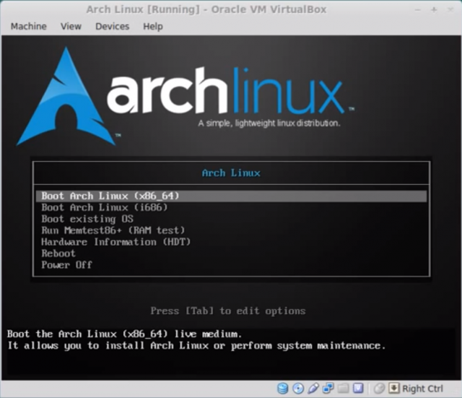Image resolution: width=462 pixels, height=398 pixels.
Task: Click Press [Tab] to edit options hint
Action: pyautogui.click(x=228, y=311)
